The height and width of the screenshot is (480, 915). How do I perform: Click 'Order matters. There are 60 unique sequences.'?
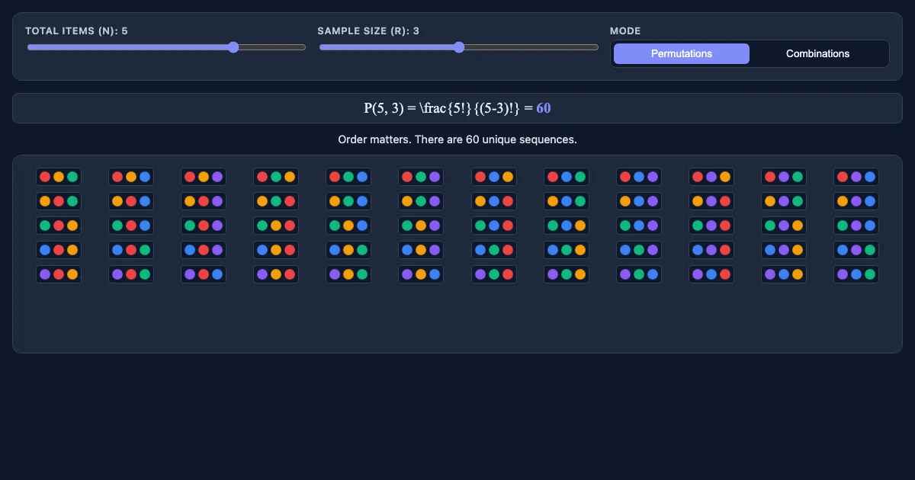tap(457, 140)
